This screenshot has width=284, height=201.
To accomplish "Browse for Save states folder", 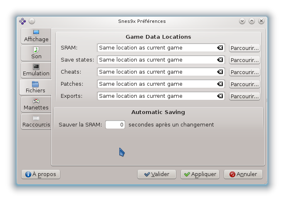I will tap(244, 60).
